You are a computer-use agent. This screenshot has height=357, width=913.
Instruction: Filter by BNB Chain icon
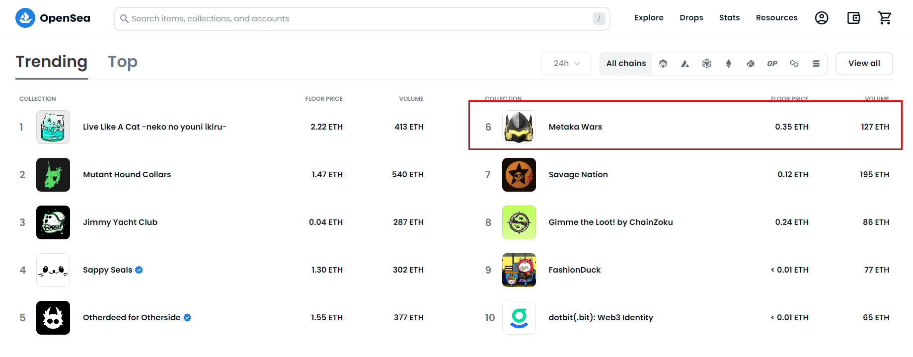pos(707,64)
